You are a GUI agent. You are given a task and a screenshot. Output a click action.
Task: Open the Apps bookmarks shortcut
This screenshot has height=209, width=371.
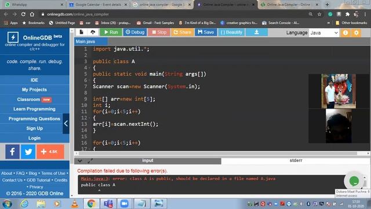tap(11, 23)
